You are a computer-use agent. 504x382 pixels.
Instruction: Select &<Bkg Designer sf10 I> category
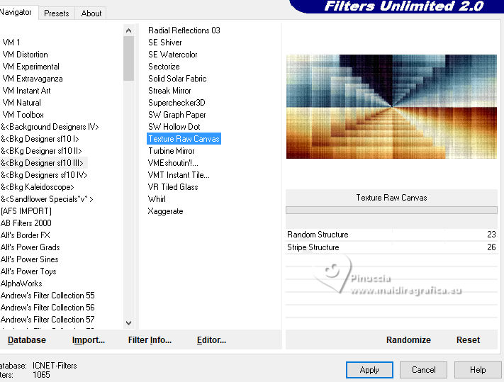[40, 139]
